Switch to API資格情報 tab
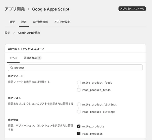 (40, 22)
